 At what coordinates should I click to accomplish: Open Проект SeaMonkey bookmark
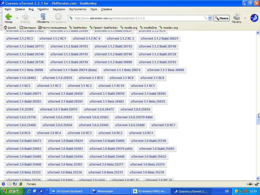(104, 27)
